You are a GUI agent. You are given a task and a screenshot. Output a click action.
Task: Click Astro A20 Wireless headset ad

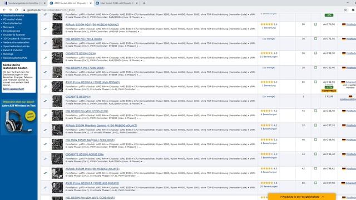point(18,117)
